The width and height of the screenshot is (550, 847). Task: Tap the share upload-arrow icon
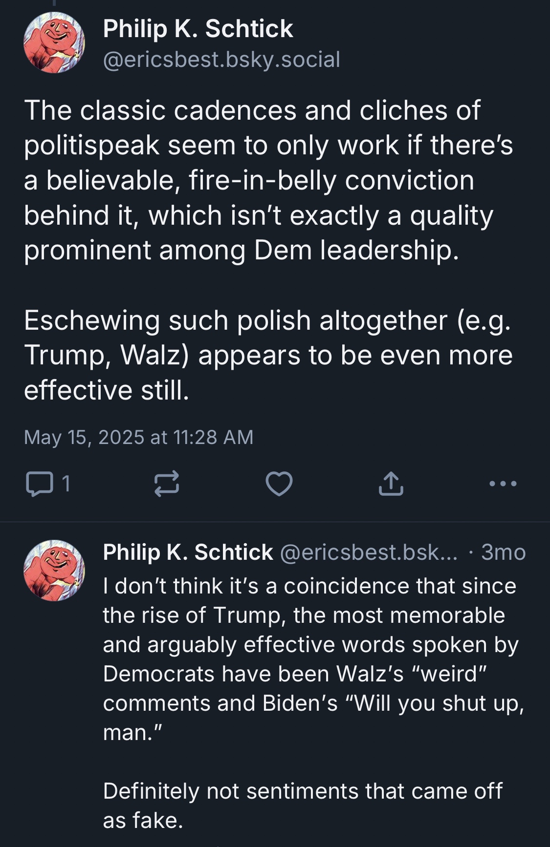[x=391, y=484]
